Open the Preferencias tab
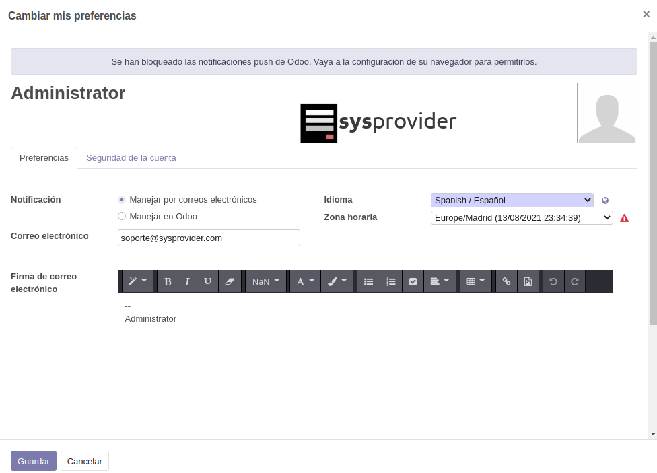The width and height of the screenshot is (657, 473). coord(44,158)
